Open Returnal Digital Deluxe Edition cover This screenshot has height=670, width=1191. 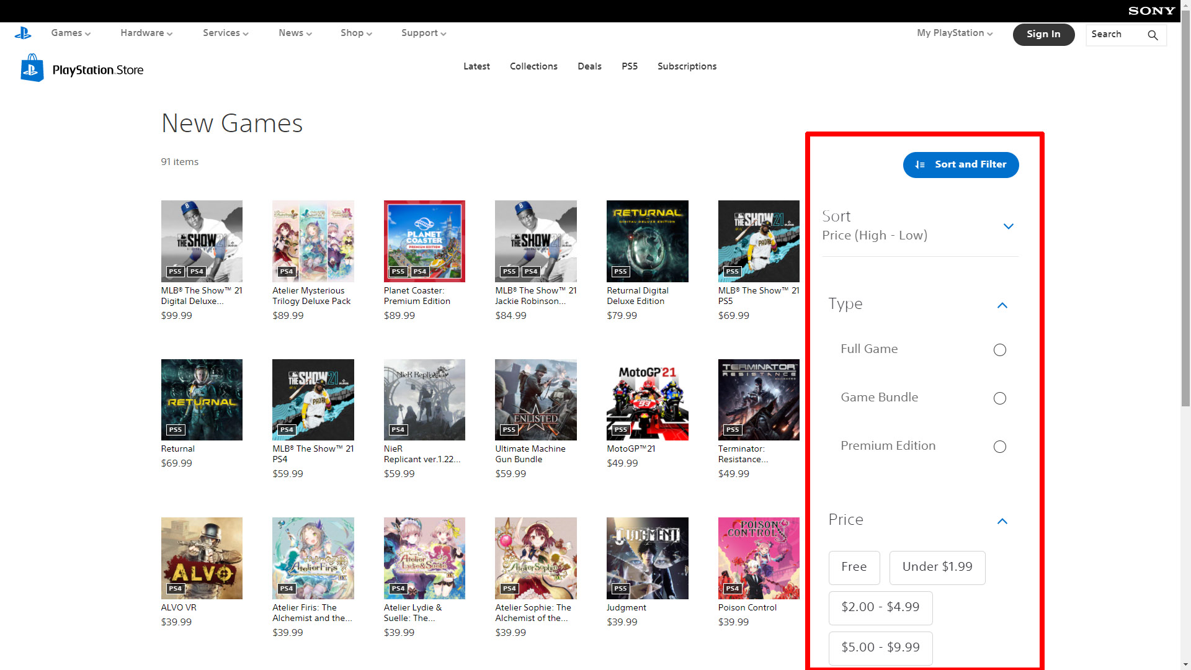pos(647,241)
